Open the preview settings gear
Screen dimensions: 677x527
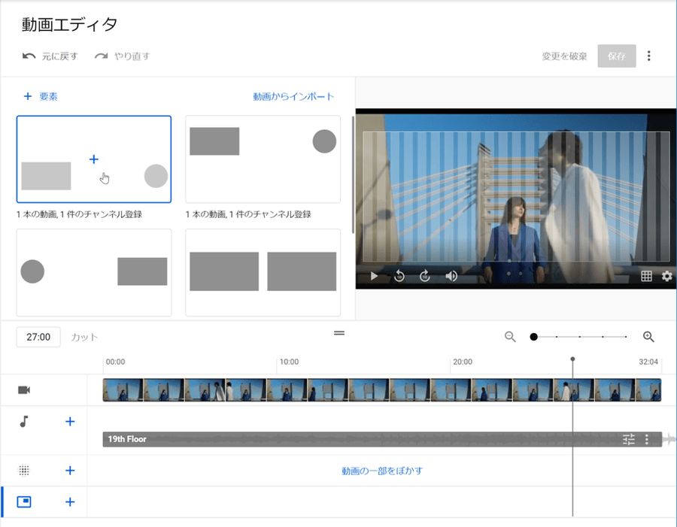[x=666, y=276]
